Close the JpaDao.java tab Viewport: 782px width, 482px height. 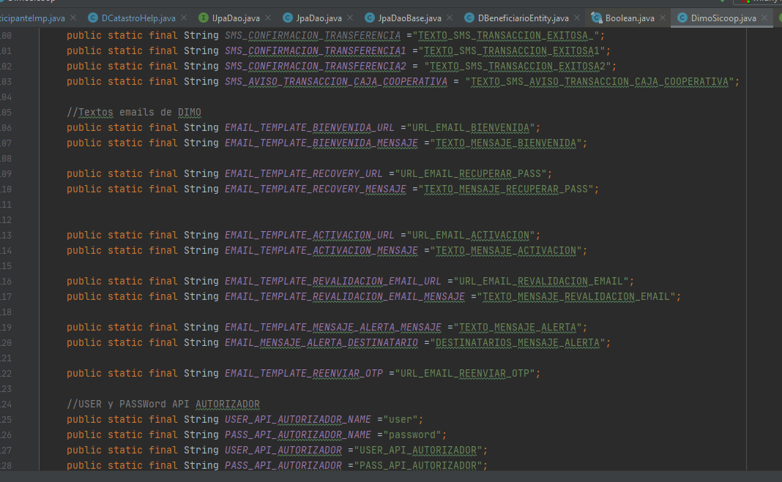[x=351, y=18]
